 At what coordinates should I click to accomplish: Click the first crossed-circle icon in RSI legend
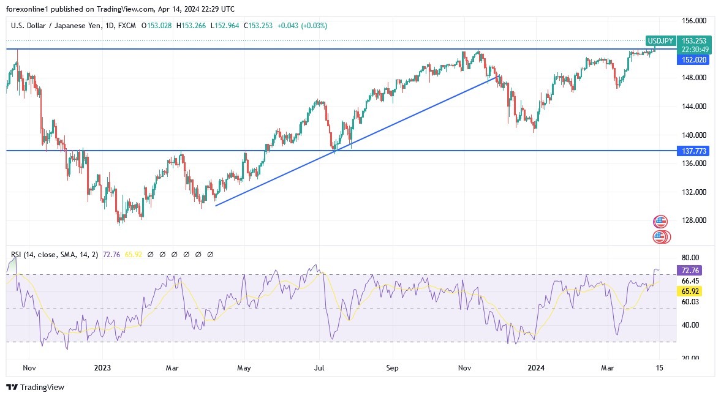point(149,254)
